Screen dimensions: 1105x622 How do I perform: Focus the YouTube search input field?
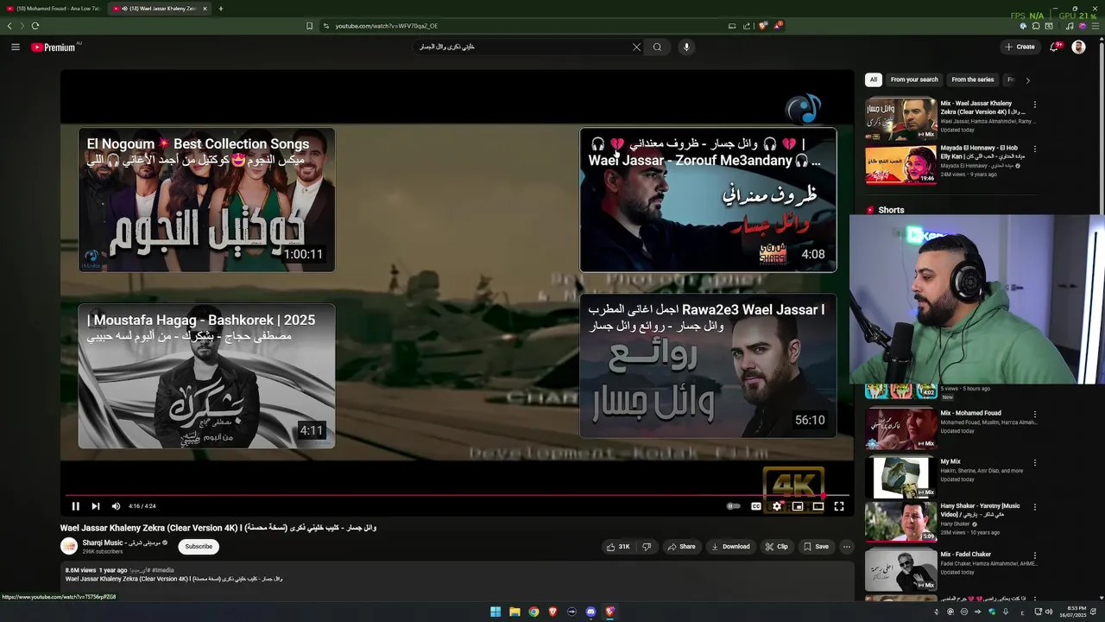(525, 48)
